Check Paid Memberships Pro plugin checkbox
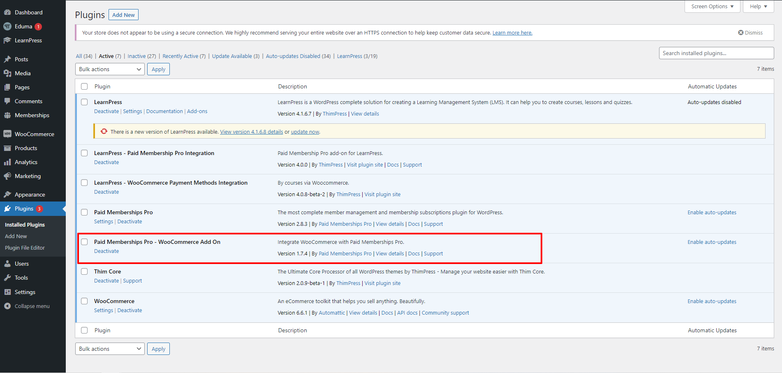The height and width of the screenshot is (373, 782). click(x=84, y=212)
